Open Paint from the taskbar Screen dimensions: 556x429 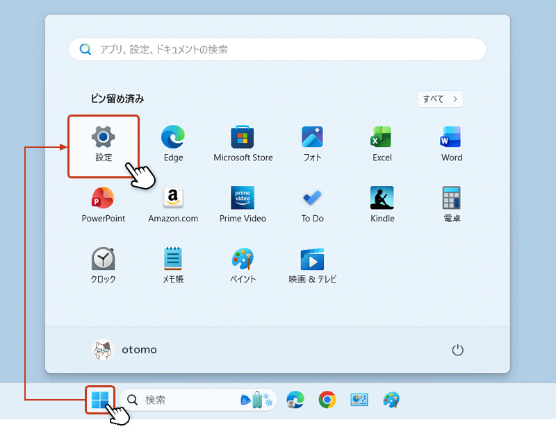[x=391, y=400]
